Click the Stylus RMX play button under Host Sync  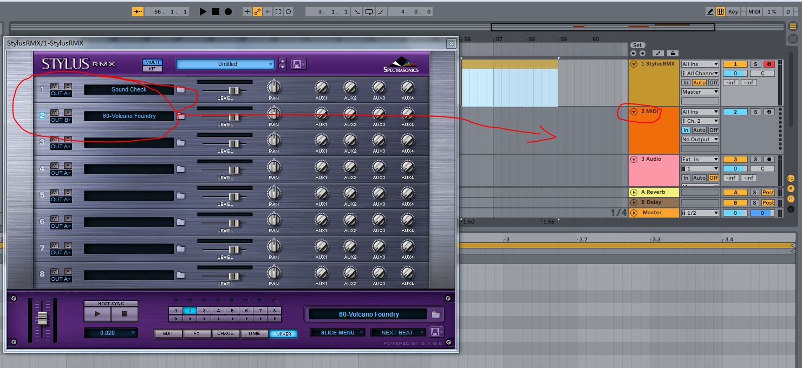pyautogui.click(x=97, y=313)
